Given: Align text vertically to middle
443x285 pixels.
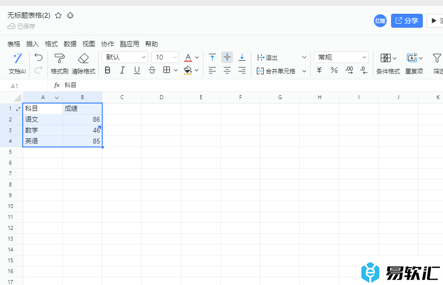Looking at the screenshot, I should (227, 57).
